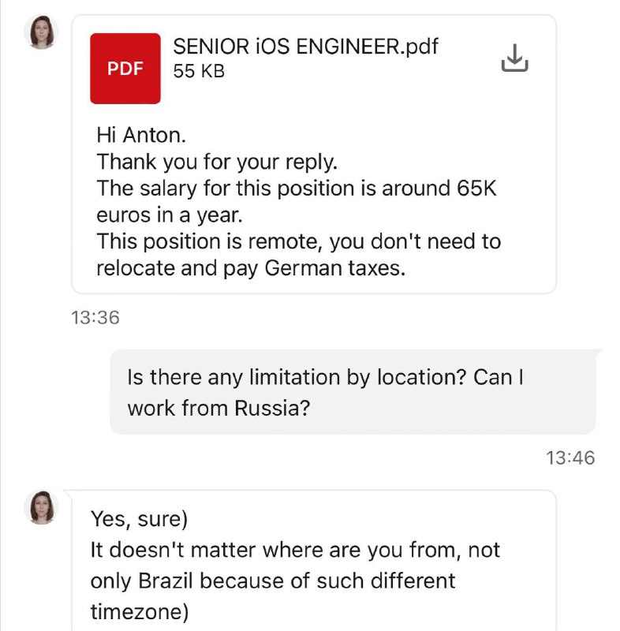Click the salary line mentioning 65K
The height and width of the screenshot is (631, 620).
[297, 188]
